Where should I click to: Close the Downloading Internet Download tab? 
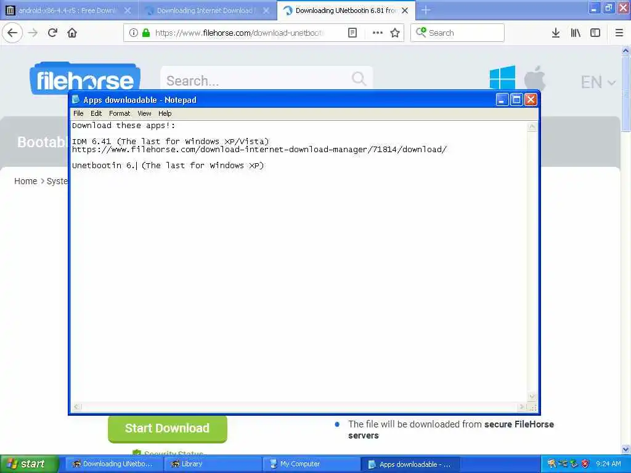click(266, 10)
